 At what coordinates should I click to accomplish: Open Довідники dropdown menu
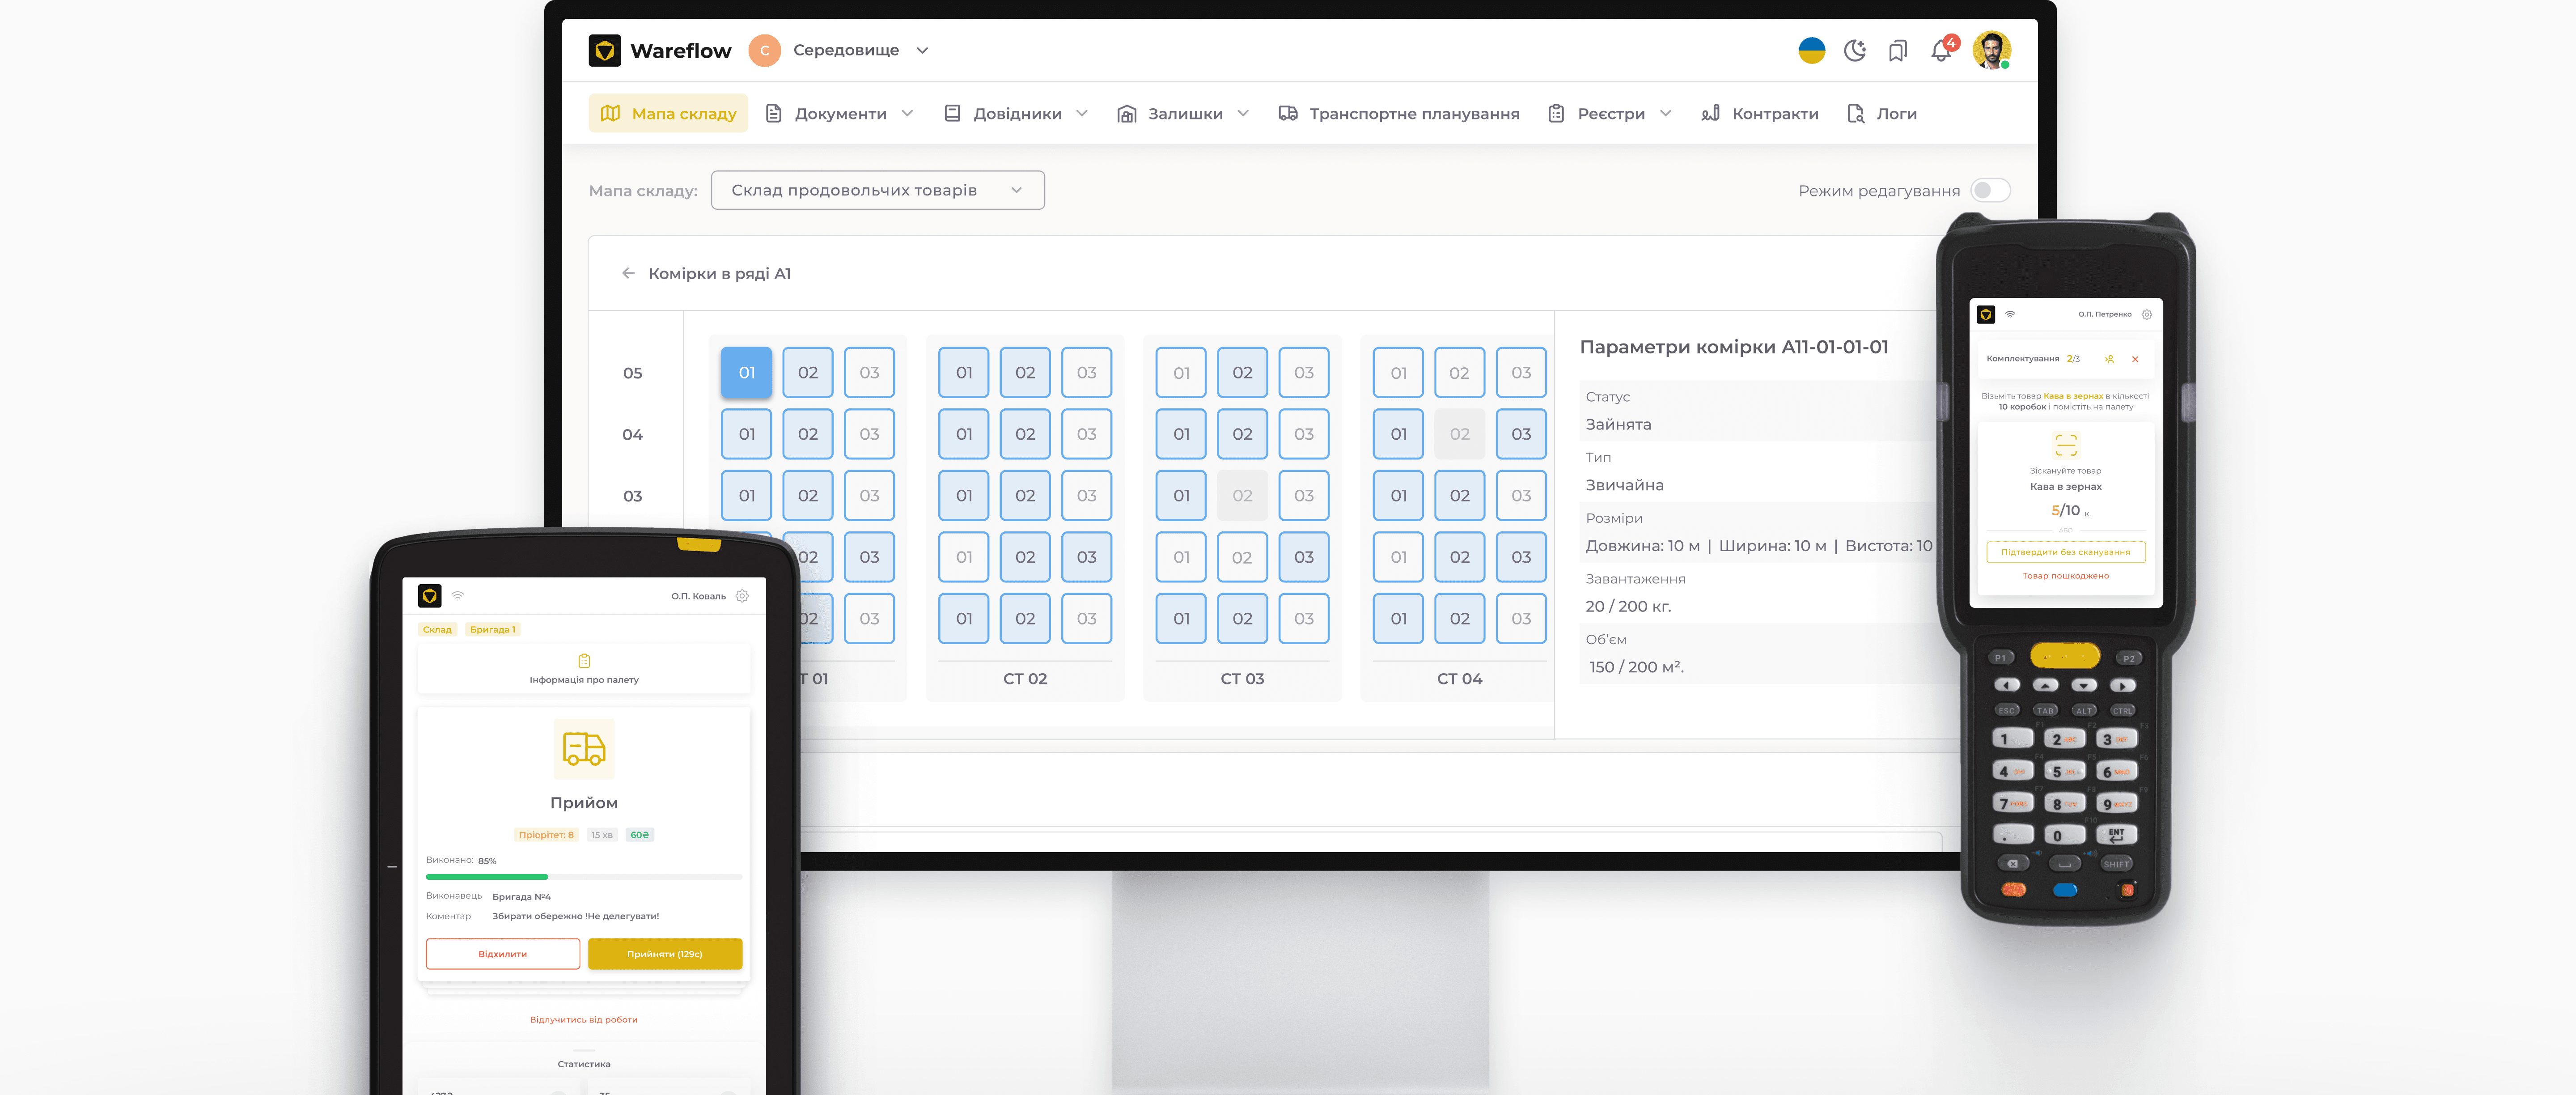[1017, 114]
